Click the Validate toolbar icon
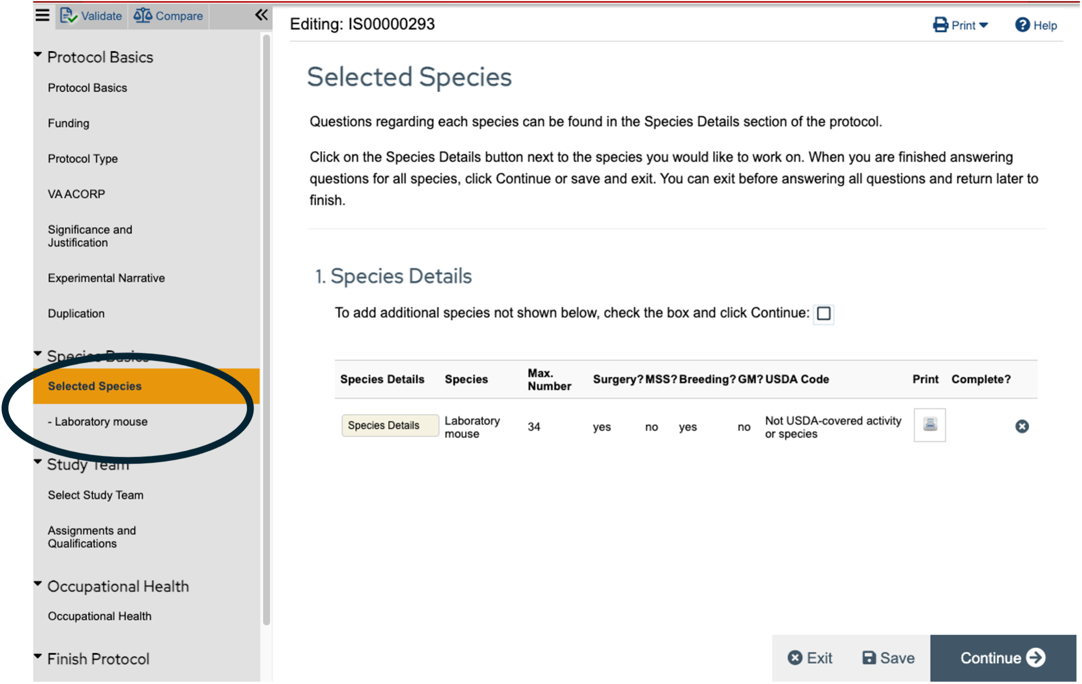The image size is (1082, 684). [69, 16]
